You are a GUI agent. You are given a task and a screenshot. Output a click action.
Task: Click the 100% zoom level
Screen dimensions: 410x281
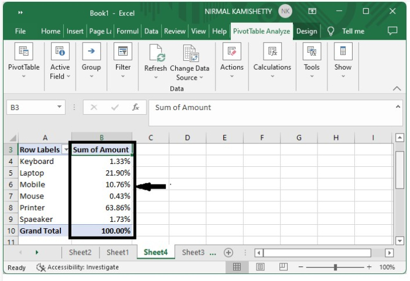[x=387, y=267]
